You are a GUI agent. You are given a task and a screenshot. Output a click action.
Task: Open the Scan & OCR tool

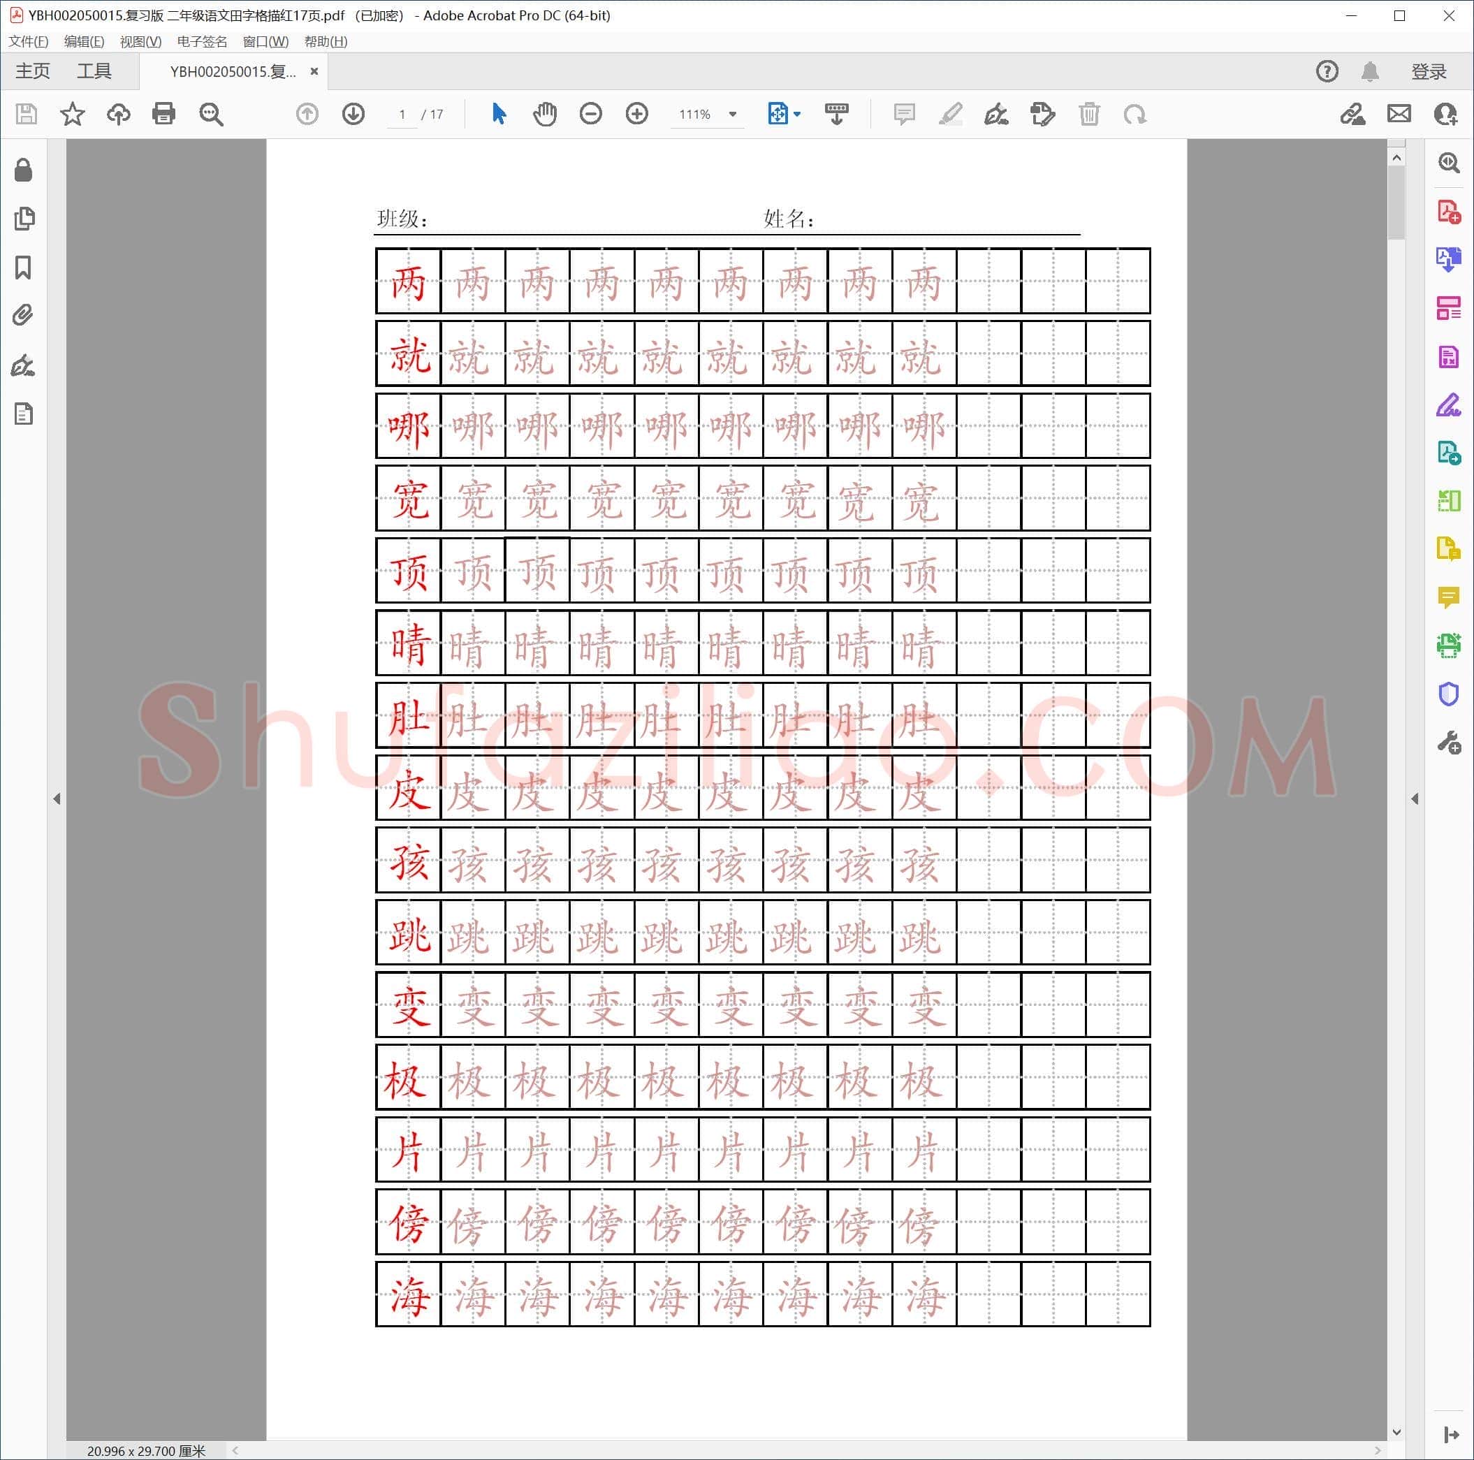[x=1449, y=645]
